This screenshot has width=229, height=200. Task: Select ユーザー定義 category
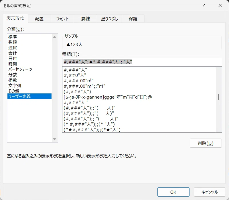(x=29, y=96)
